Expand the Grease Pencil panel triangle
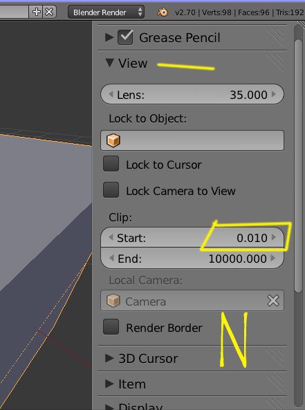 (x=109, y=37)
